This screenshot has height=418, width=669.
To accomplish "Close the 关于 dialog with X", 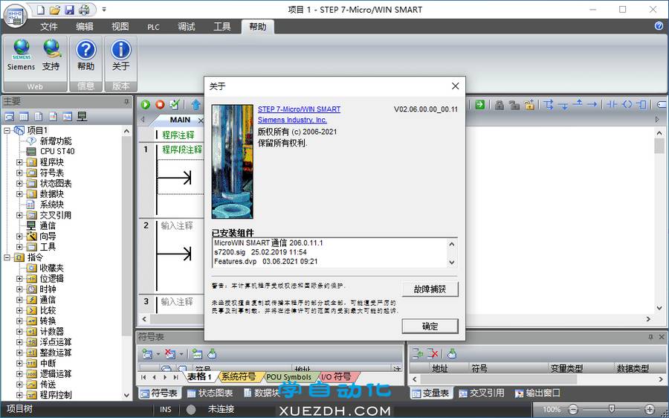I will tap(455, 86).
